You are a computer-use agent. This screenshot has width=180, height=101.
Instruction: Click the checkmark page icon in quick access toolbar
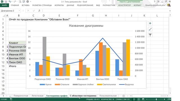24,2
